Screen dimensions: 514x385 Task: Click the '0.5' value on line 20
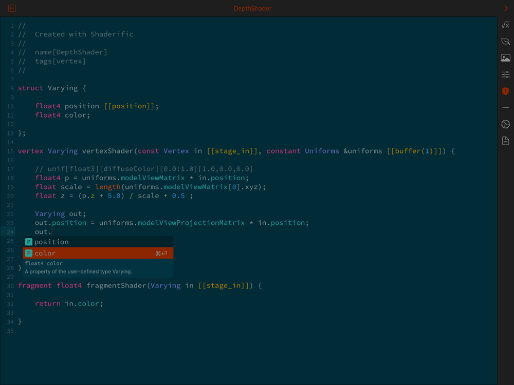click(178, 196)
